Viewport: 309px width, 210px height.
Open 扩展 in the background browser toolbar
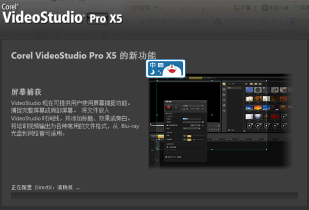pos(242,8)
